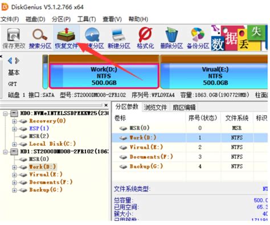Expand the Local Disk(C:) tree node
This screenshot has height=225, width=270.
[x=14, y=144]
